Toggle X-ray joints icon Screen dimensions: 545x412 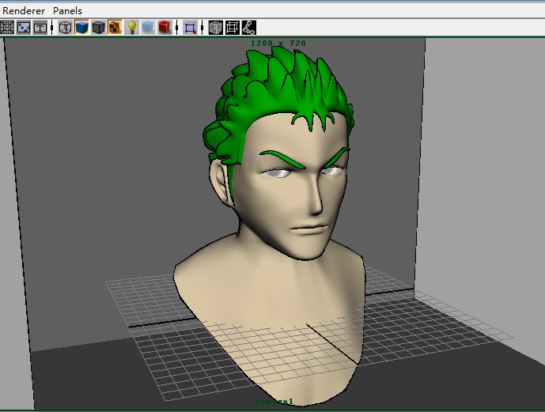coord(249,28)
